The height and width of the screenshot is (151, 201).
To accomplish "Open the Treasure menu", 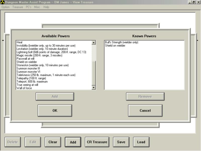I will (18, 7).
